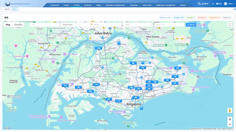Zoom in on the map
236x132 pixels.
pyautogui.click(x=230, y=119)
